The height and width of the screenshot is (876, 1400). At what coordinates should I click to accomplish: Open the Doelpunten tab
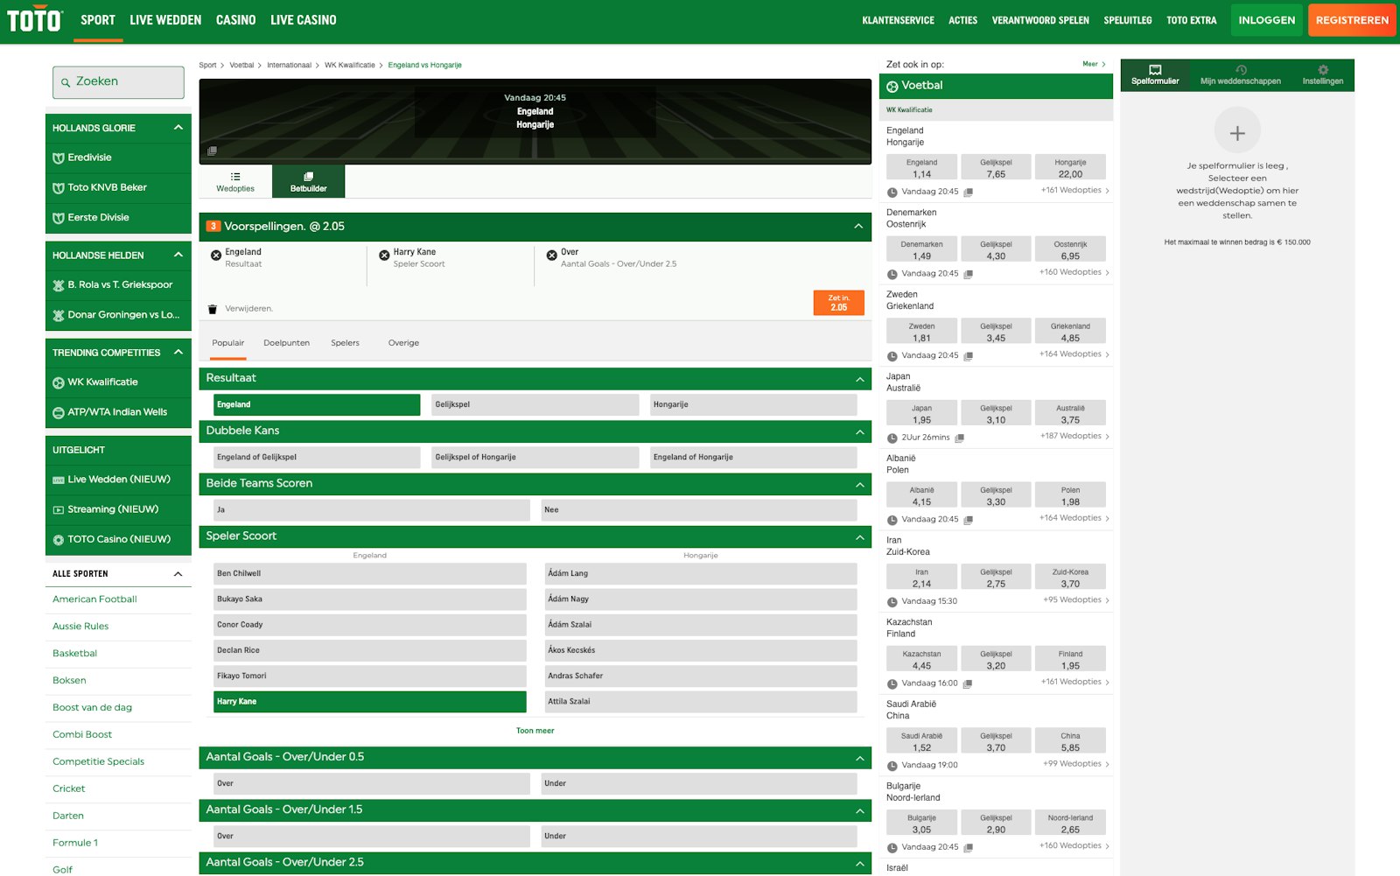286,342
